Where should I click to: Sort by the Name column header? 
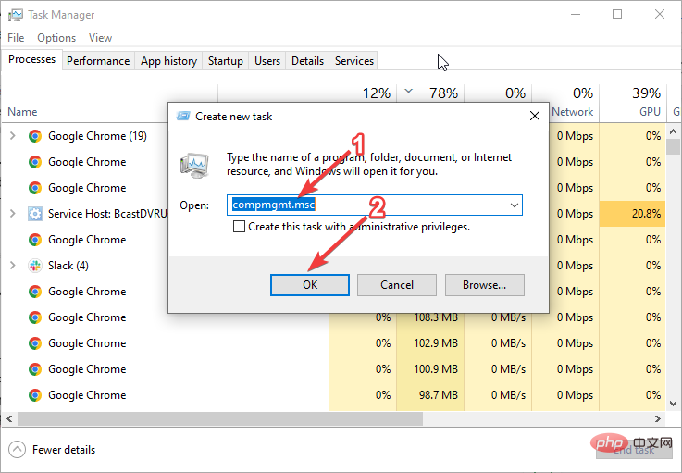coord(22,112)
